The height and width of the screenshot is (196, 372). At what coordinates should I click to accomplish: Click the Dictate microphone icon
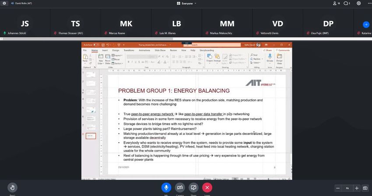[x=270, y=58]
